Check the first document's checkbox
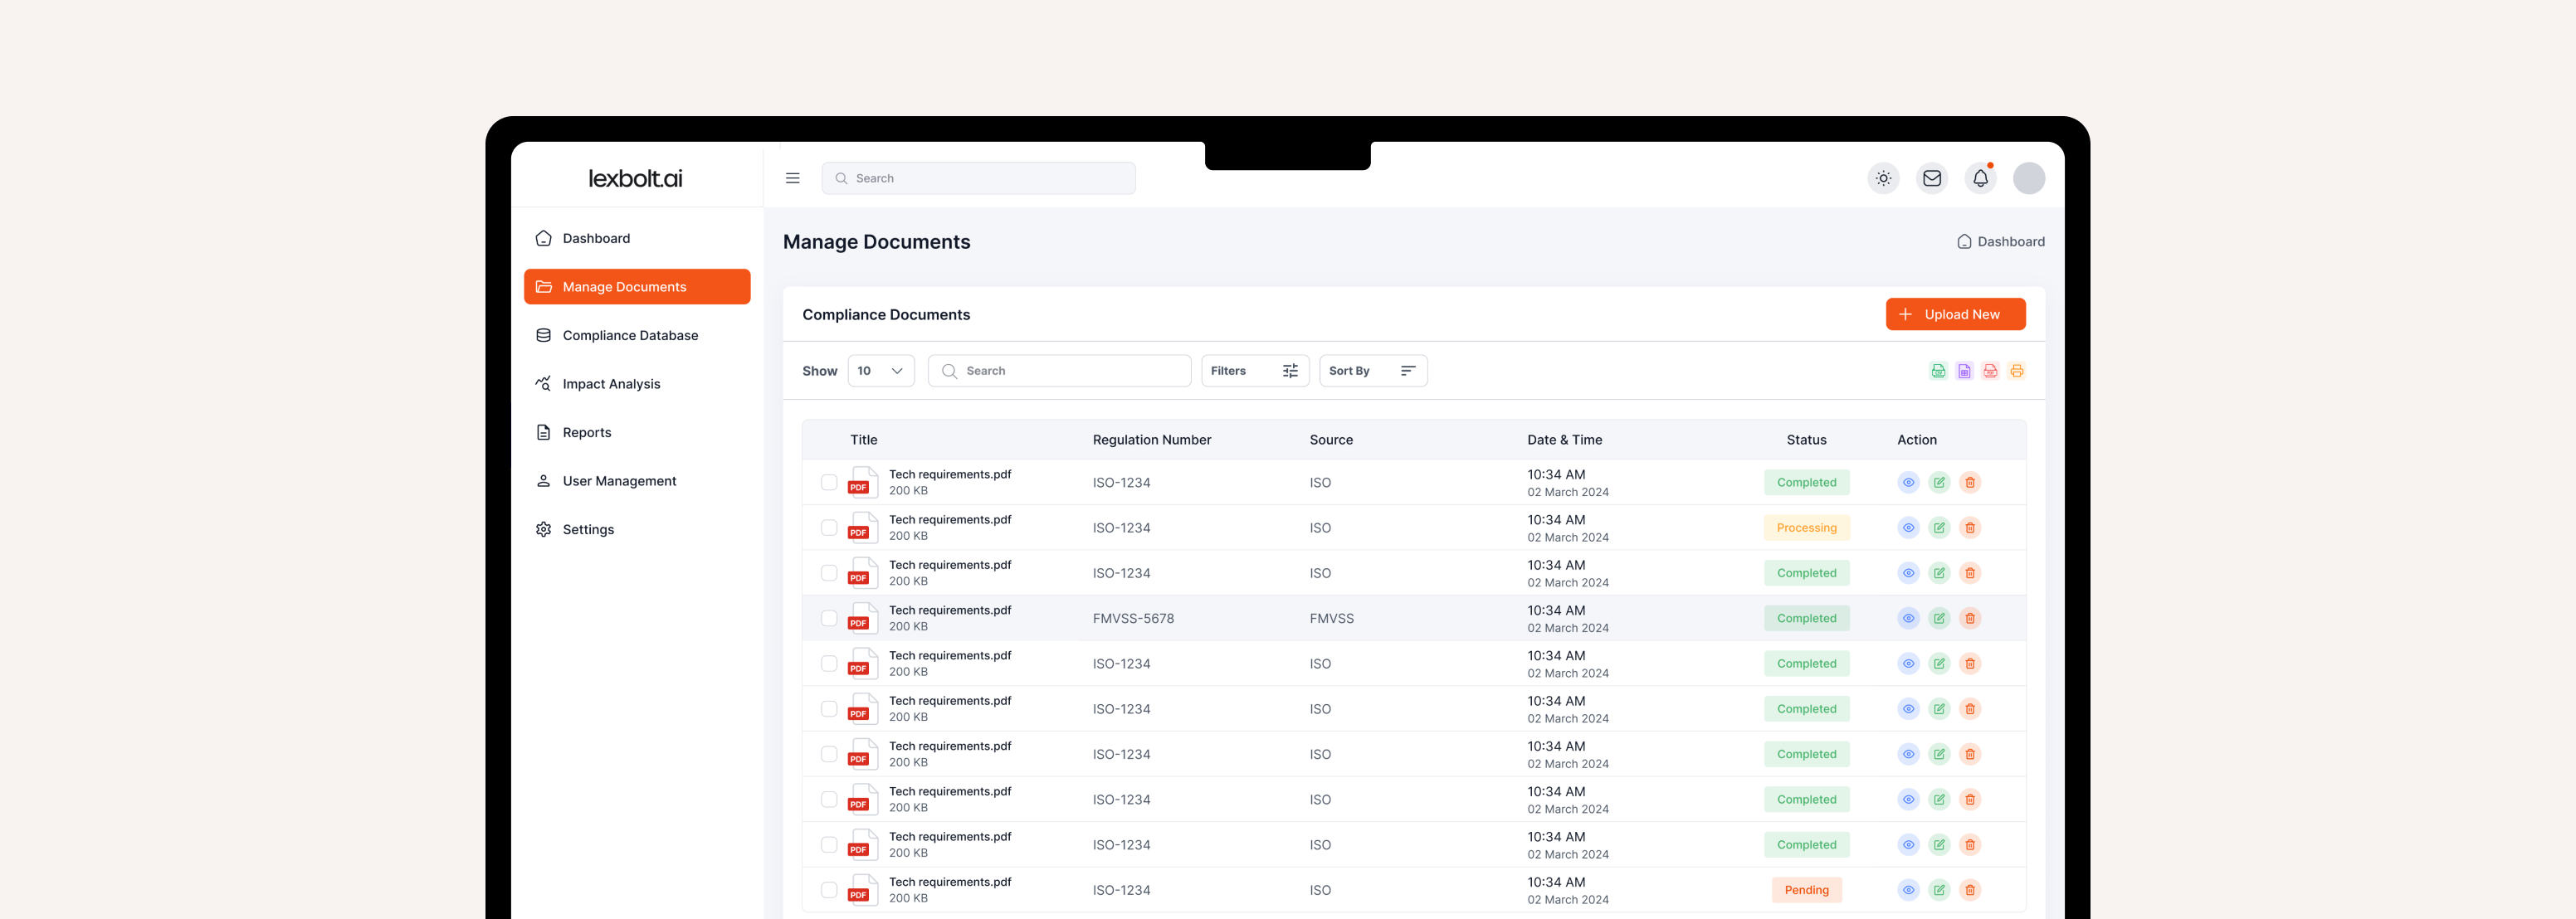 pyautogui.click(x=828, y=483)
